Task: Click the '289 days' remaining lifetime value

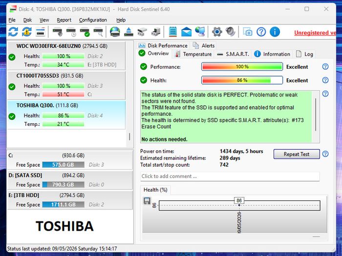Action: coord(230,158)
